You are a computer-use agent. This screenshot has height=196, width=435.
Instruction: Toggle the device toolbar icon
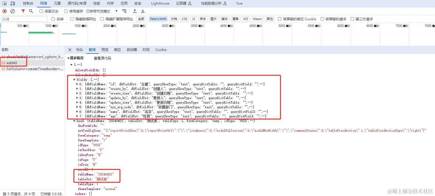[13, 3]
